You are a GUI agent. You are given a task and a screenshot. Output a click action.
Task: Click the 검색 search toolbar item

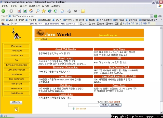coord(100,24)
